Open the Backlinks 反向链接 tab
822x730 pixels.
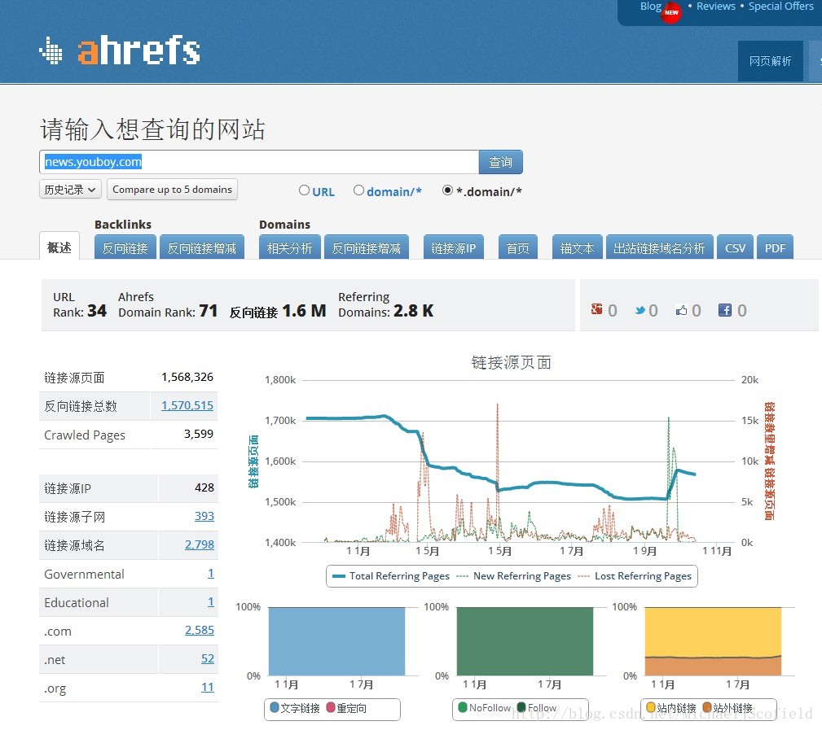(125, 247)
